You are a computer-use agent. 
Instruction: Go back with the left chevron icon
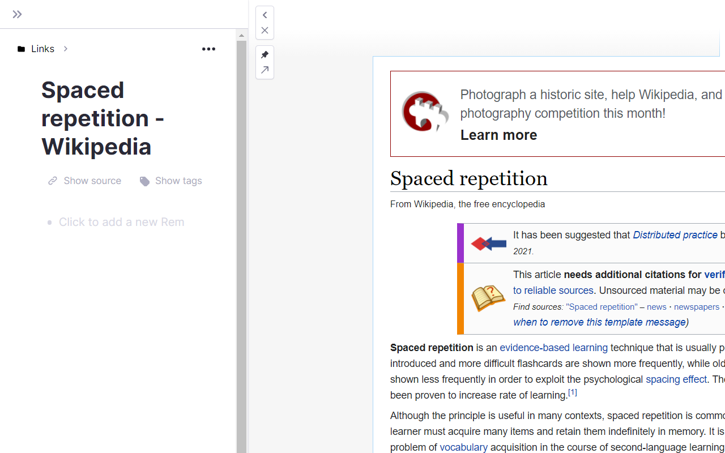tap(265, 15)
